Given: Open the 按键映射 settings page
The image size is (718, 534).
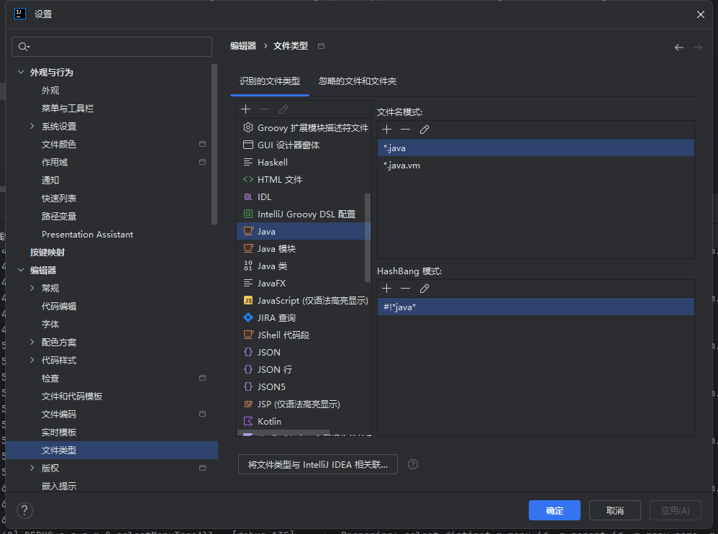Looking at the screenshot, I should [x=47, y=253].
